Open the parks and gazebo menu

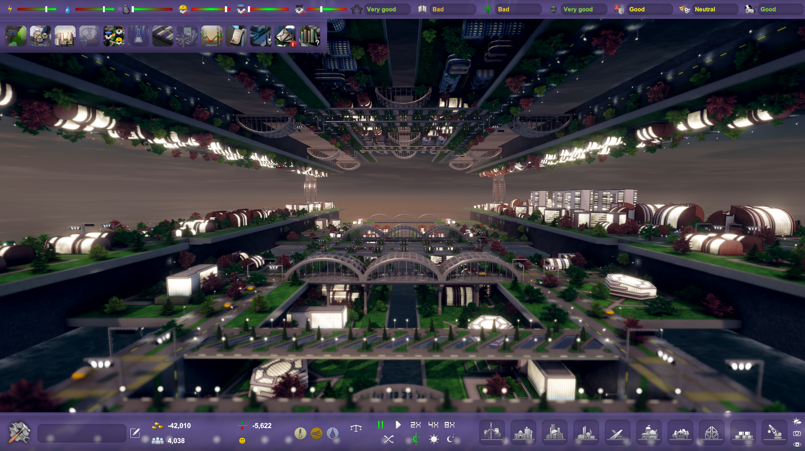tap(680, 433)
